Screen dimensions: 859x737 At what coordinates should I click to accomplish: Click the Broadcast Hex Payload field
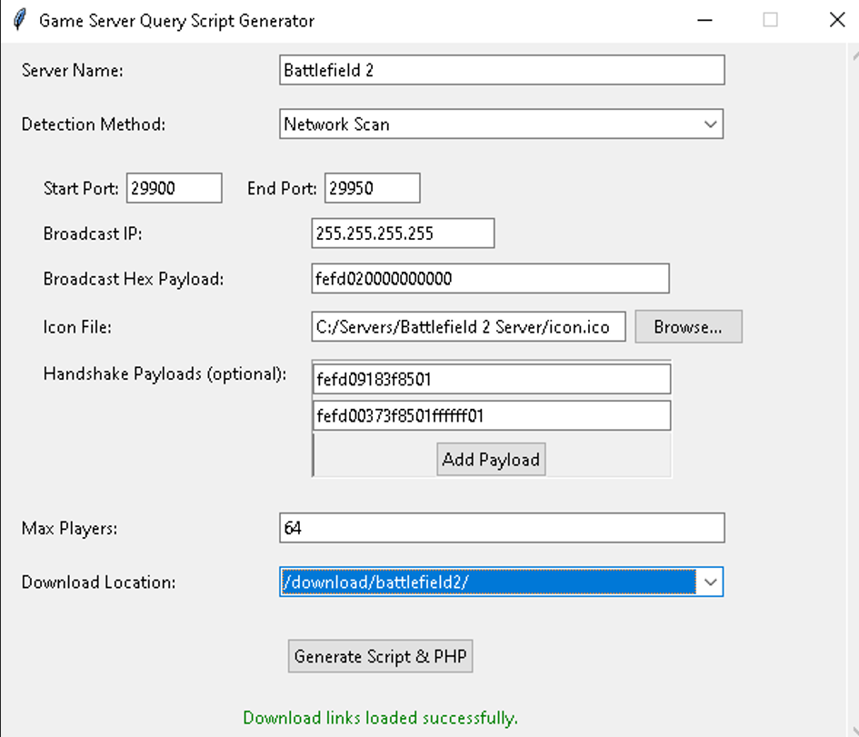489,279
